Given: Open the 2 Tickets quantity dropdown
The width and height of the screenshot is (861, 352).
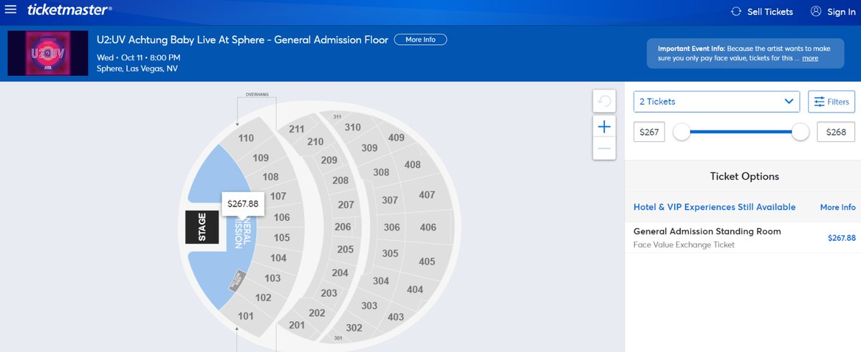Looking at the screenshot, I should [717, 102].
